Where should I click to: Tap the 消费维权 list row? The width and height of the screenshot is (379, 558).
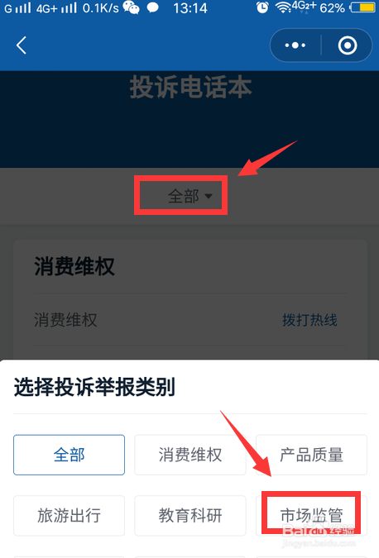pos(190,320)
